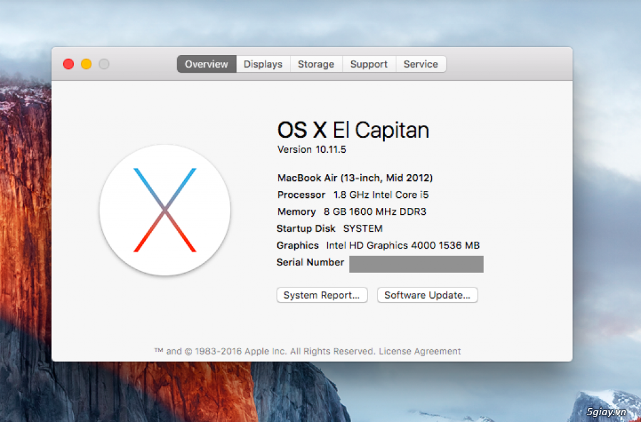
Task: Open System Report
Action: tap(322, 296)
